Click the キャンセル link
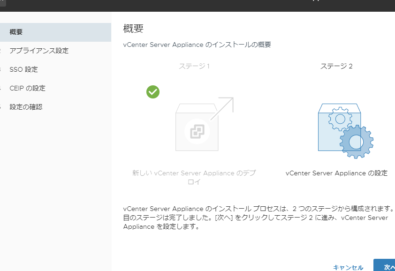The width and height of the screenshot is (395, 271). coord(348,267)
